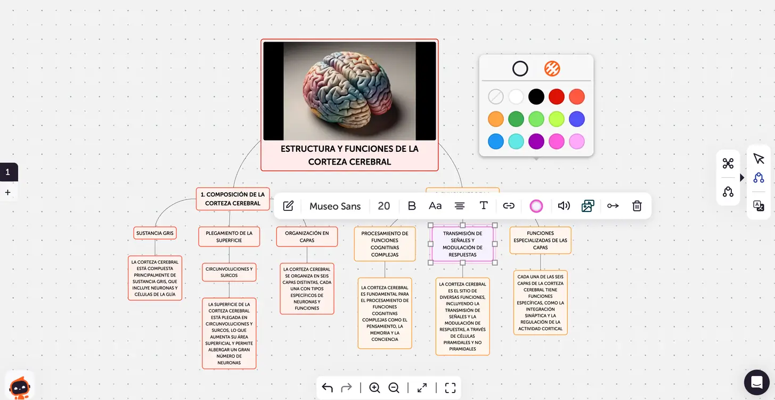Insert an image using the picture icon
The image size is (775, 400).
point(587,206)
